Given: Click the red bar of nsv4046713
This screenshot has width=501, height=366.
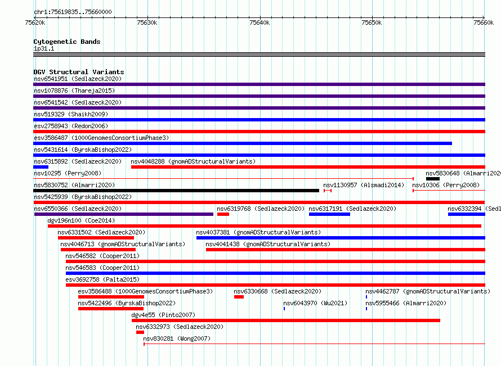Looking at the screenshot, I should (98, 250).
